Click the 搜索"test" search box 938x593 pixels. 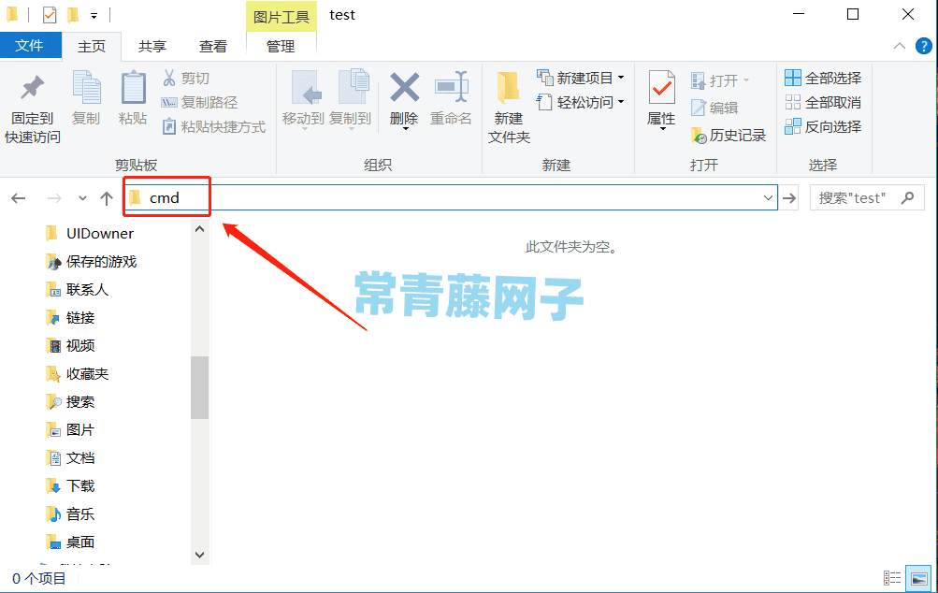pyautogui.click(x=867, y=197)
